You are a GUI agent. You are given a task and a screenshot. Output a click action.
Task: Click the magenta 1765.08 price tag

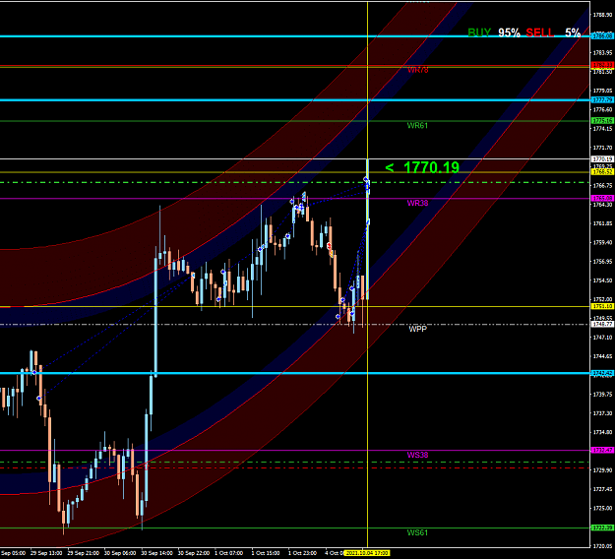[602, 199]
